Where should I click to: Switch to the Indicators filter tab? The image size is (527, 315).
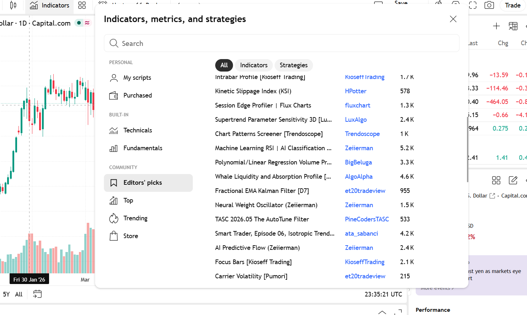254,65
